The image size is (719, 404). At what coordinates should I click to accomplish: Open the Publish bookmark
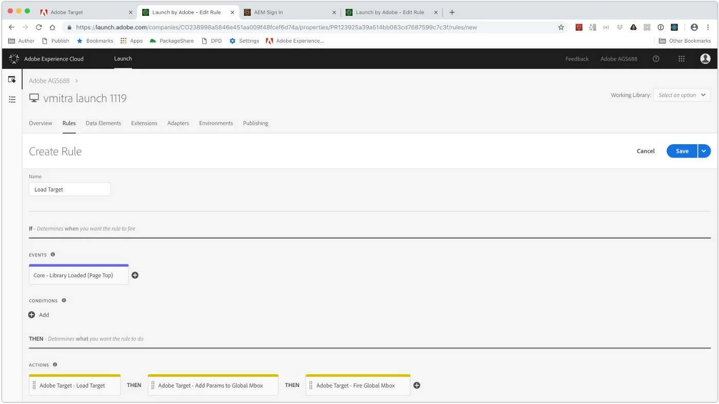tap(55, 41)
